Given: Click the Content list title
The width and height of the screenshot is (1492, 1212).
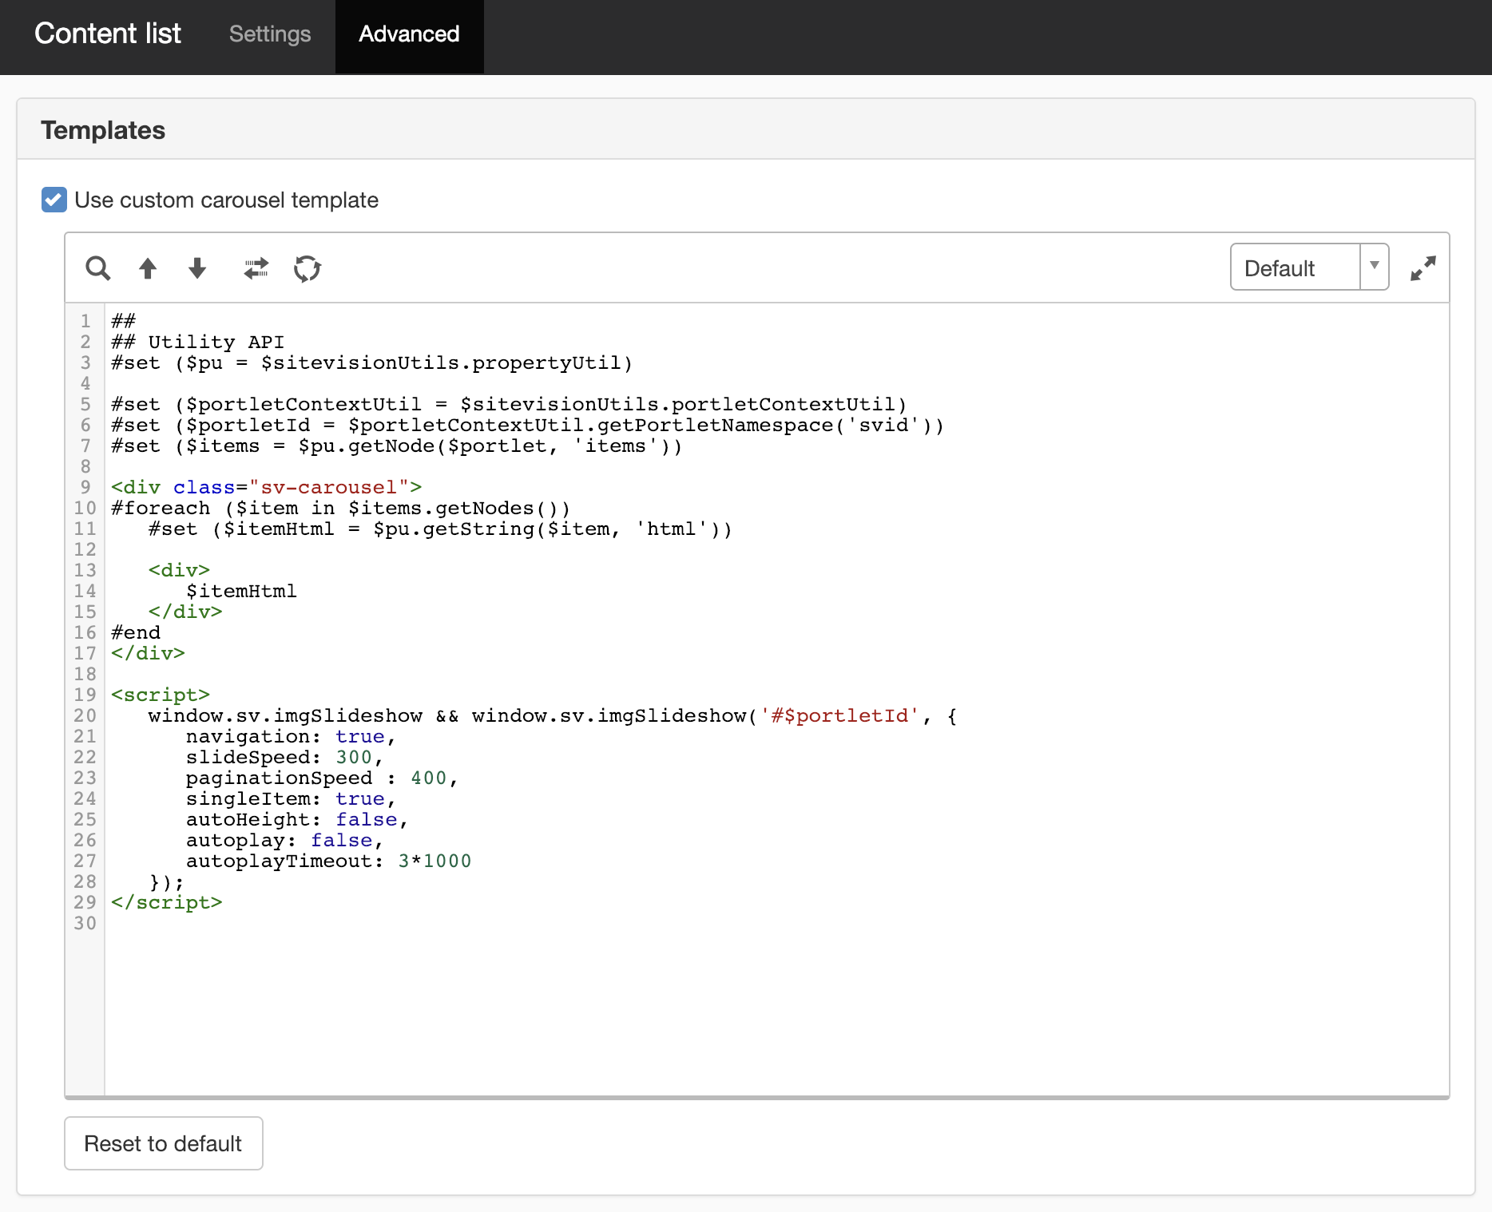Looking at the screenshot, I should tap(108, 34).
